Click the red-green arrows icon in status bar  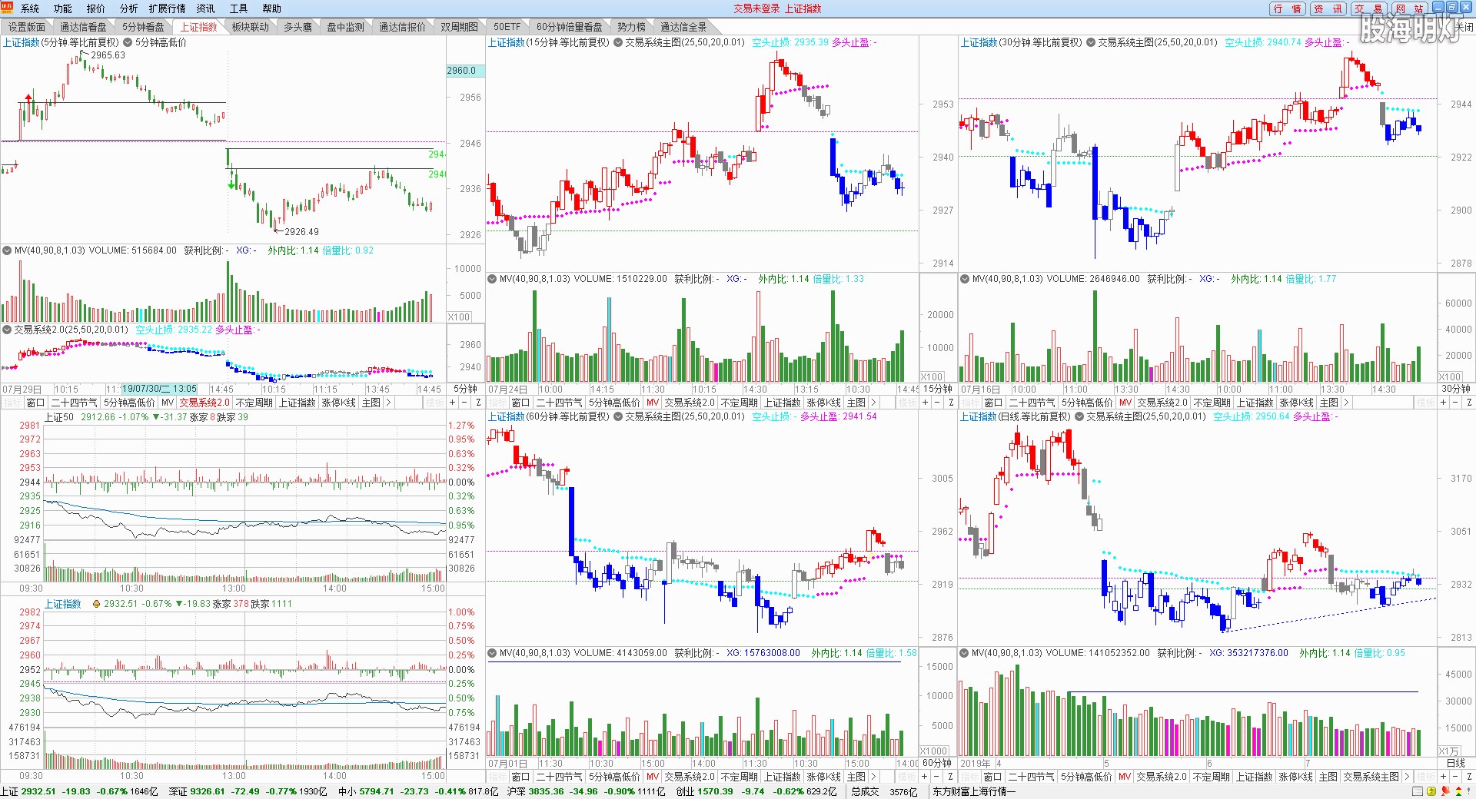[1458, 791]
